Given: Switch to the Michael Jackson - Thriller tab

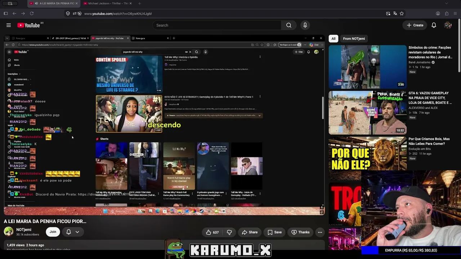Looking at the screenshot, I should click(107, 4).
